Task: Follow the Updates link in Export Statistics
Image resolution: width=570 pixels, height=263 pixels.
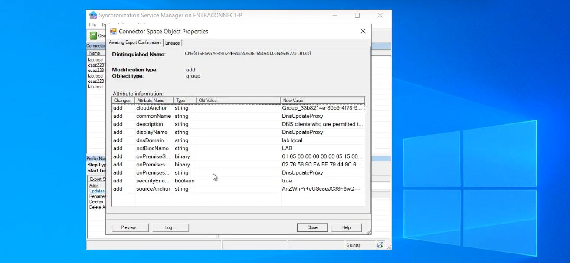Action: point(97,191)
